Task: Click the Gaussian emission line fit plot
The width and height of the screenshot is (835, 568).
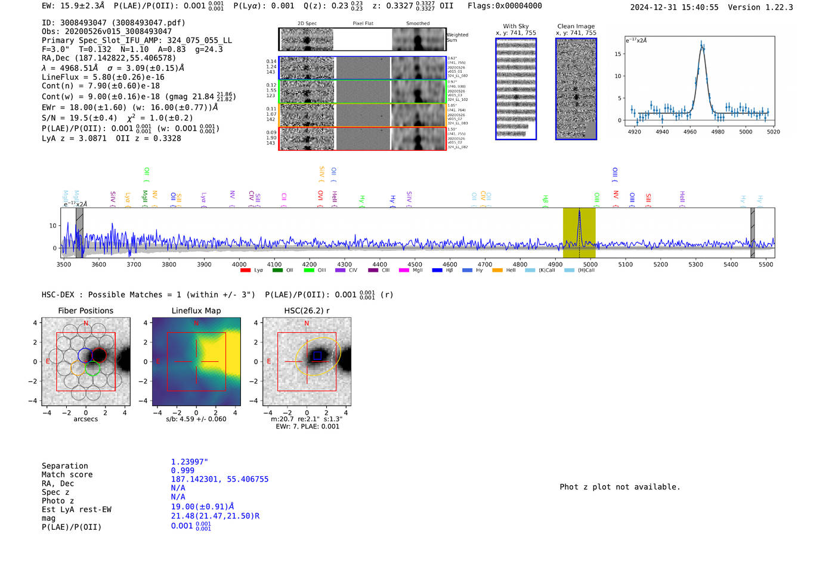Action: click(x=699, y=81)
